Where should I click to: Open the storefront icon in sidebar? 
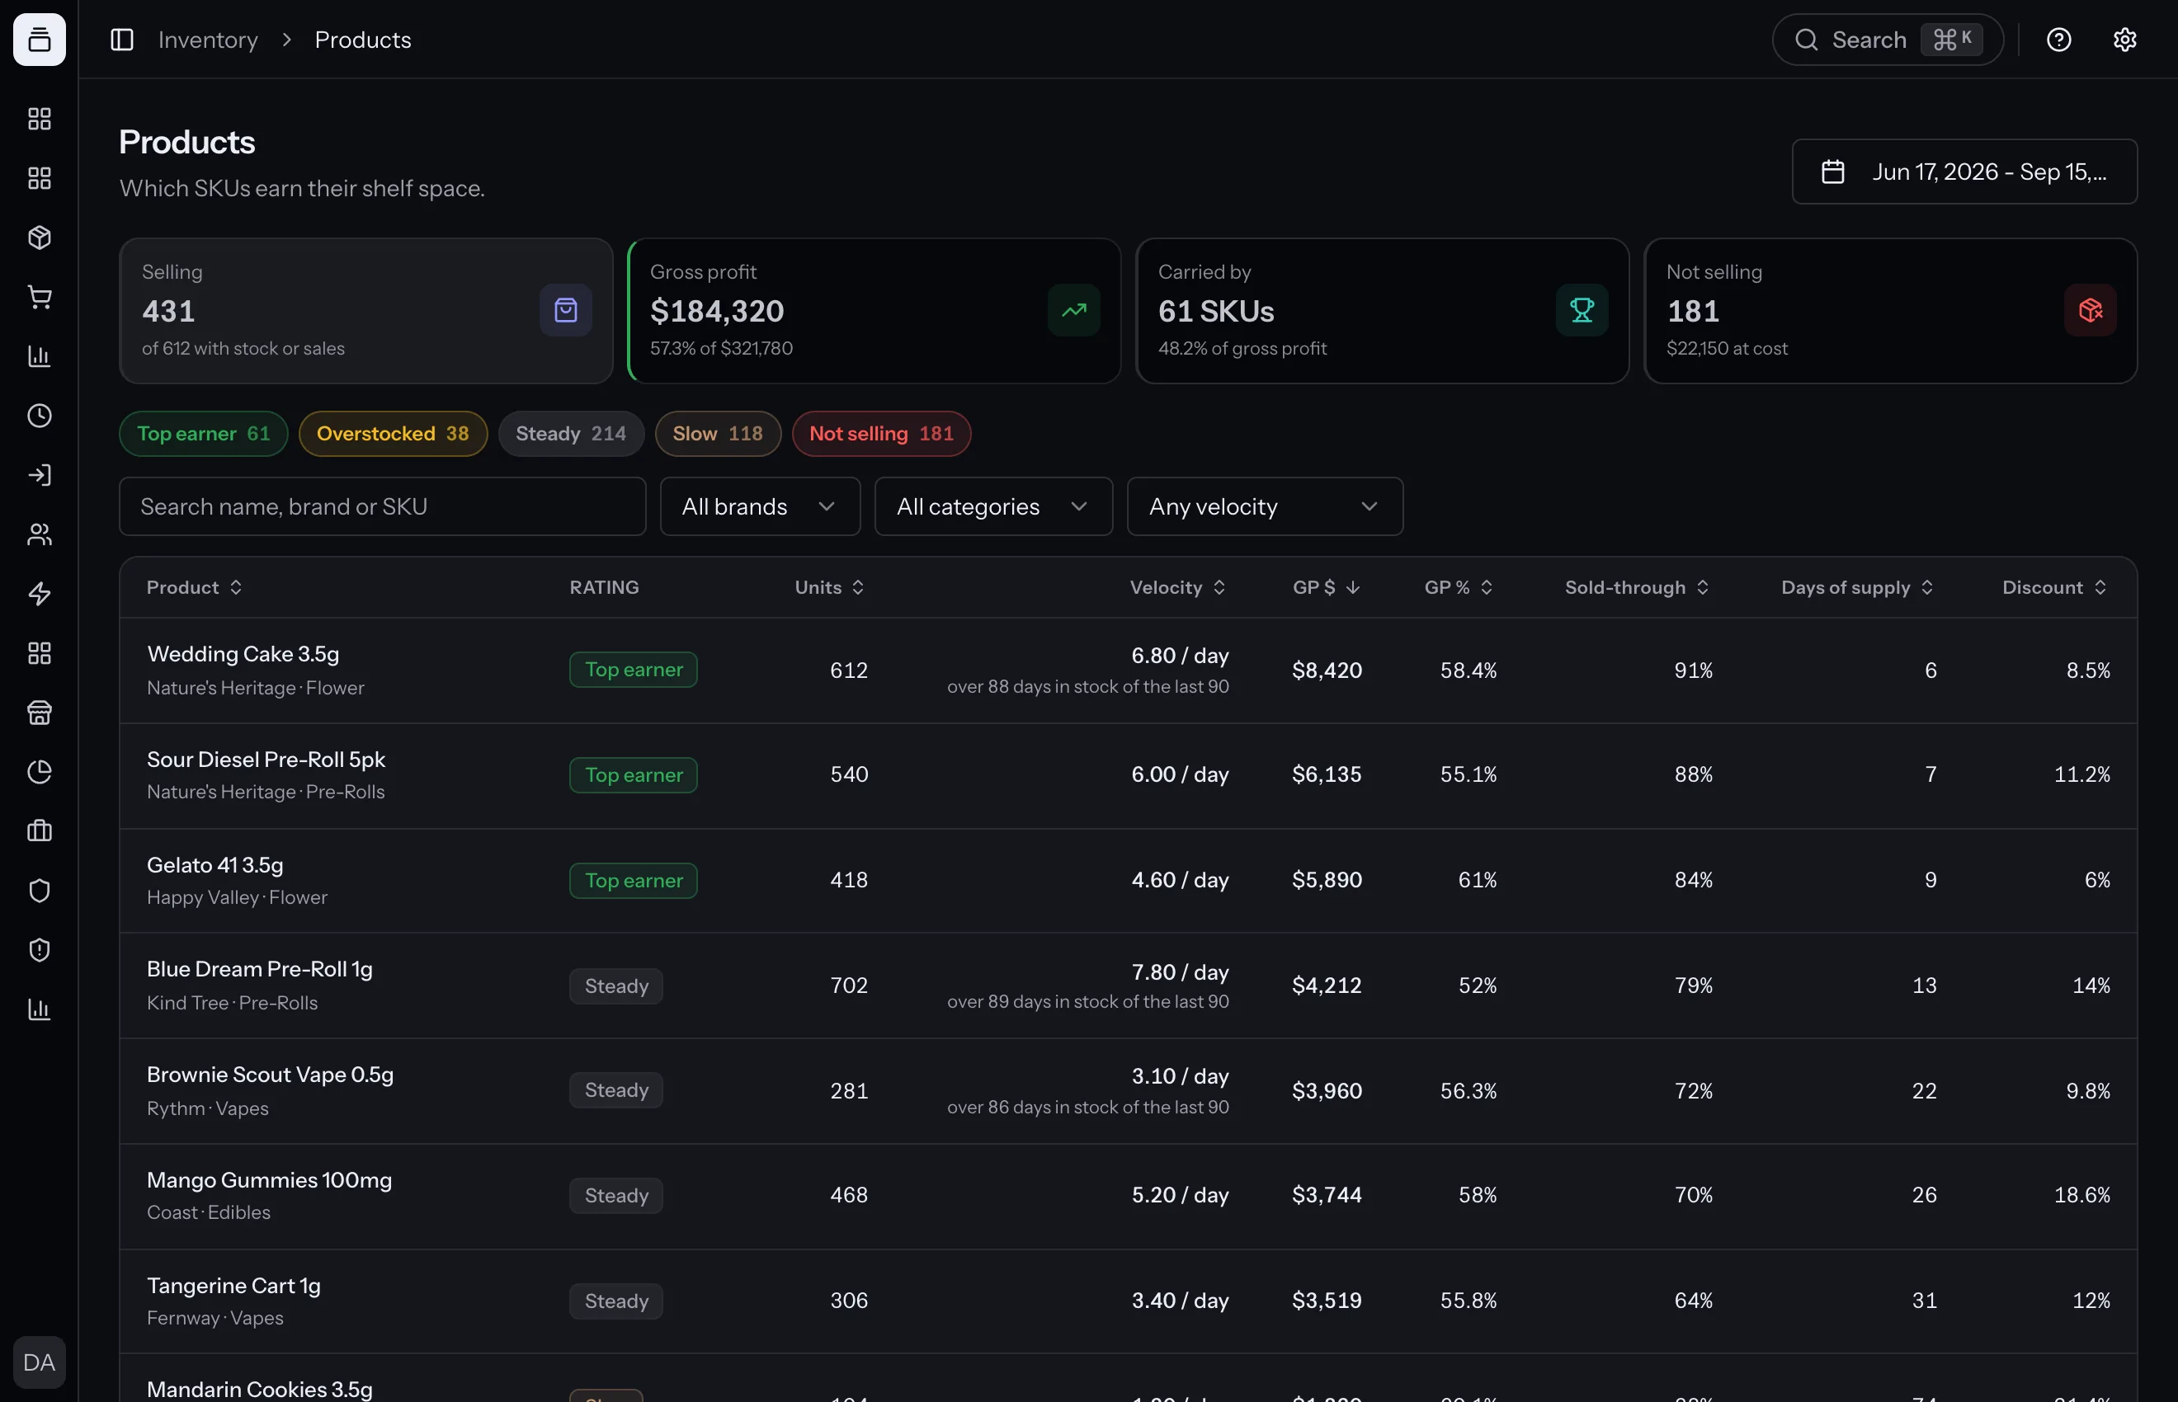(39, 712)
